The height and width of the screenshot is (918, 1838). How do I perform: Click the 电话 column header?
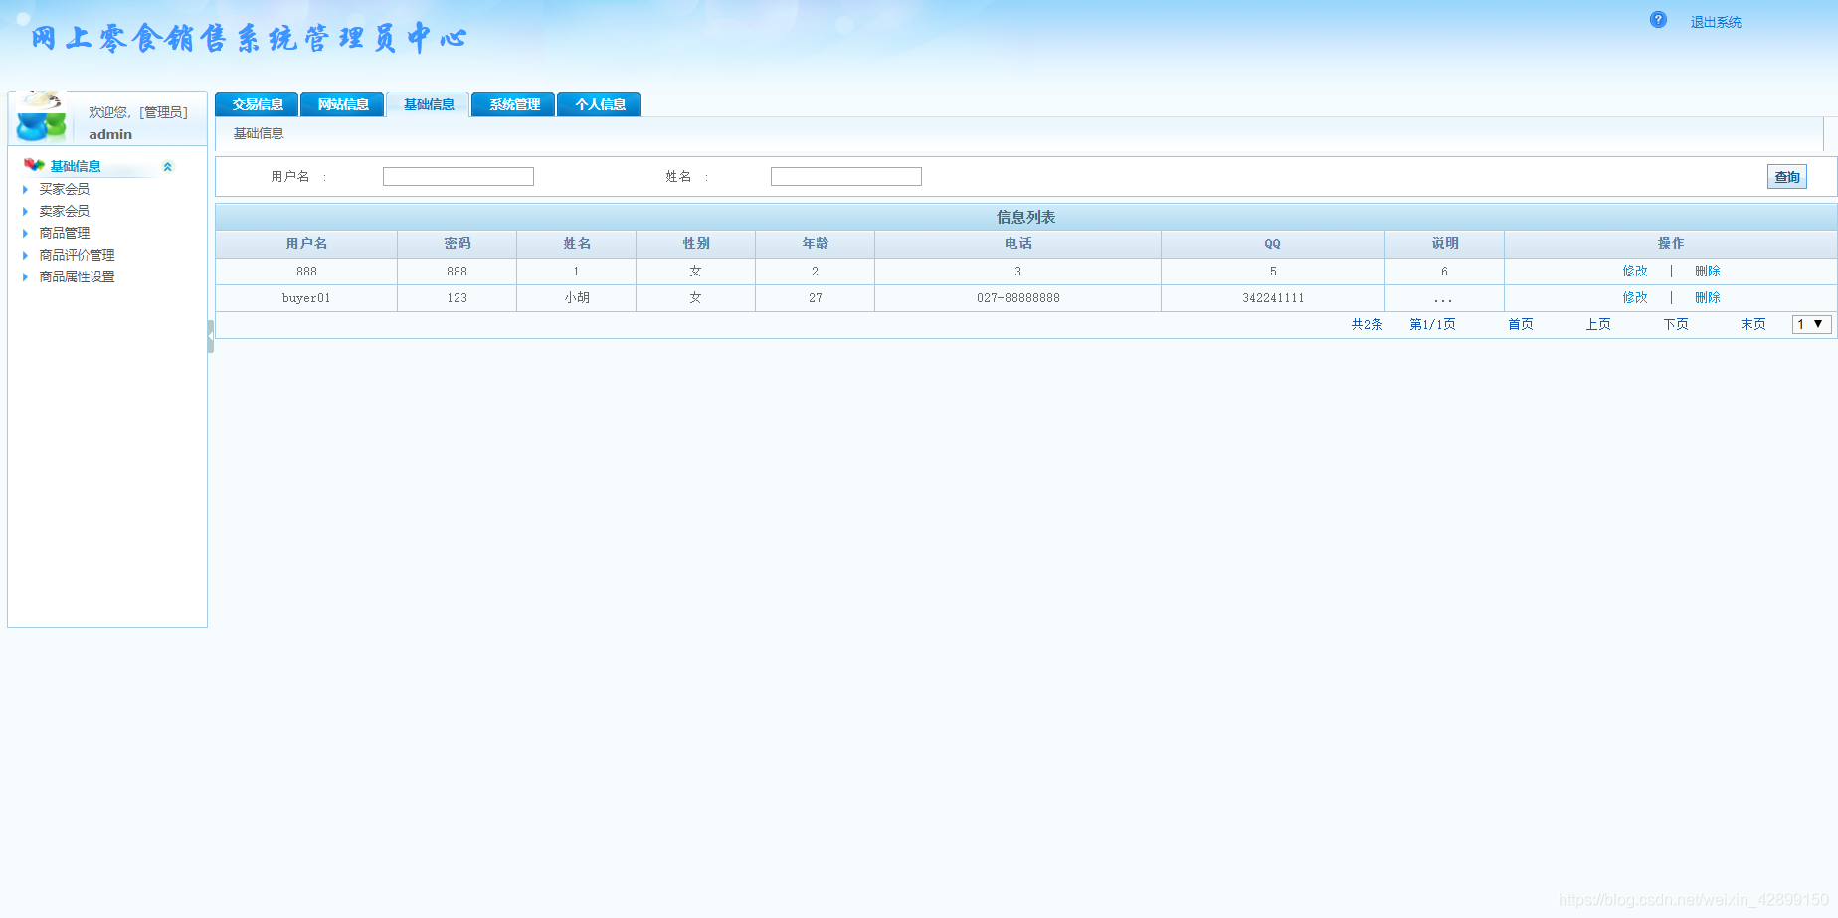point(1018,244)
